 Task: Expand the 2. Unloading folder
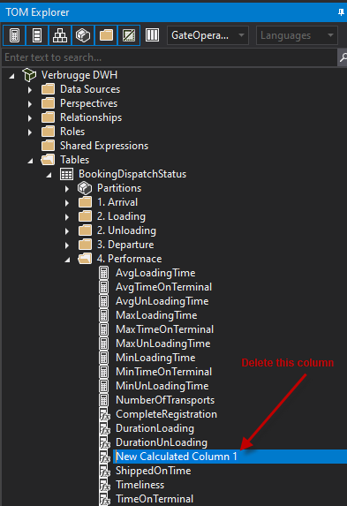pyautogui.click(x=67, y=231)
